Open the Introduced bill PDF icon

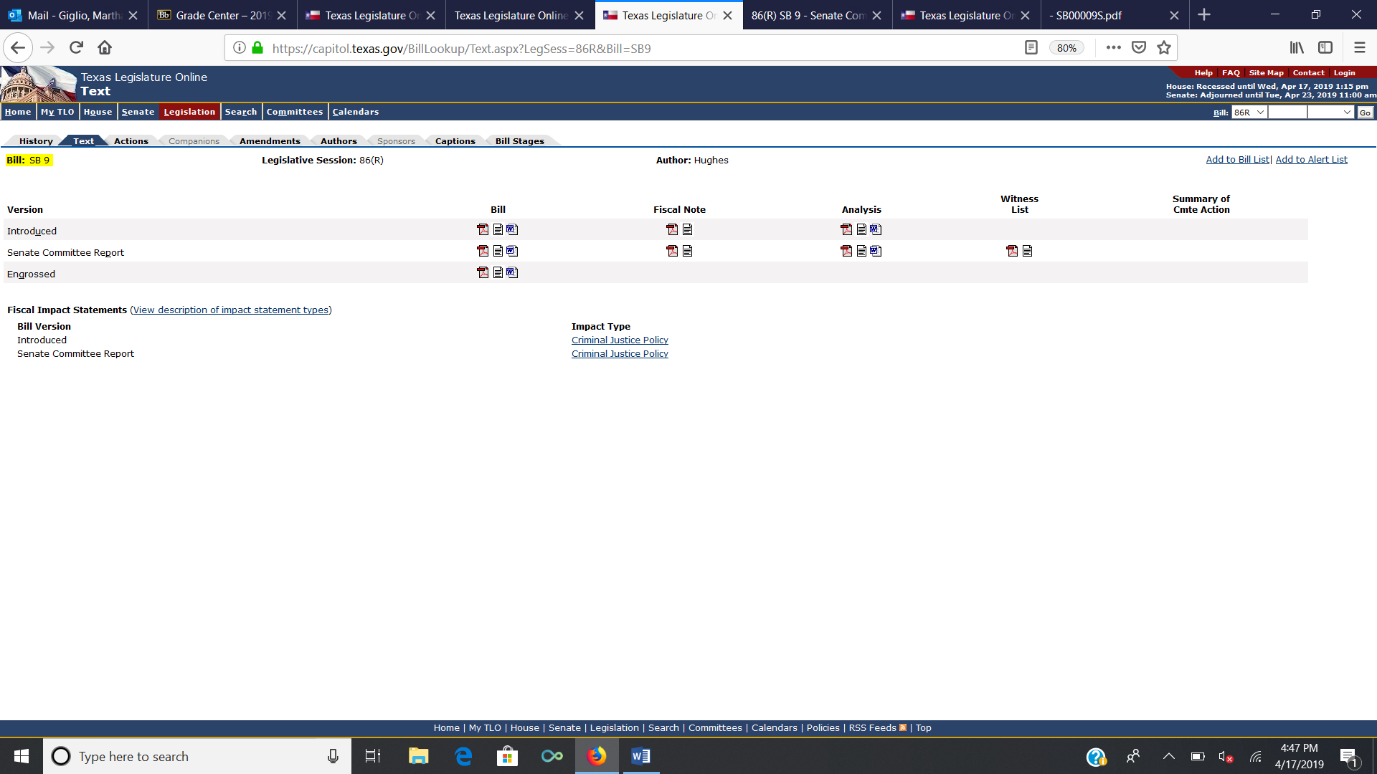point(483,229)
